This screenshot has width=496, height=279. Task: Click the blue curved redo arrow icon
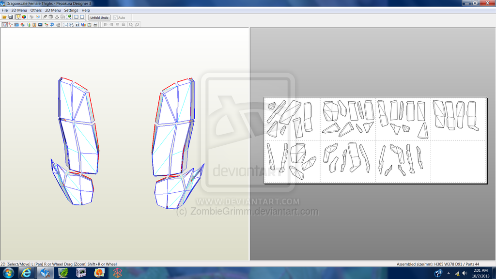[x=52, y=24]
